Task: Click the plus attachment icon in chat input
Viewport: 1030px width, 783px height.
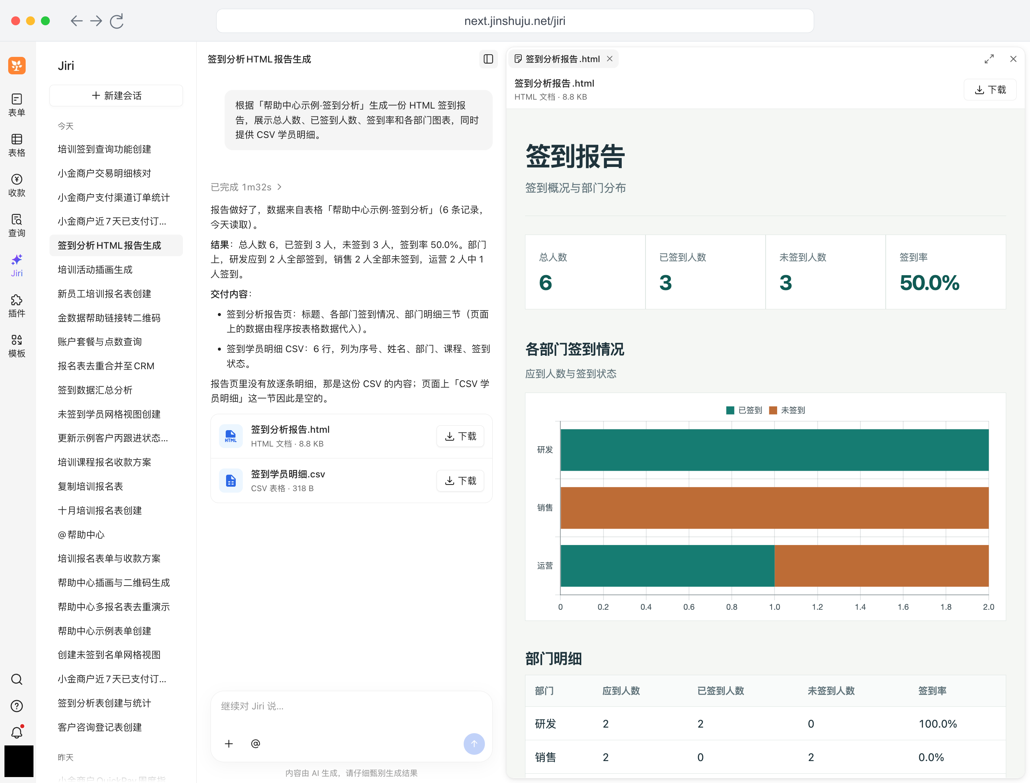Action: pyautogui.click(x=228, y=743)
